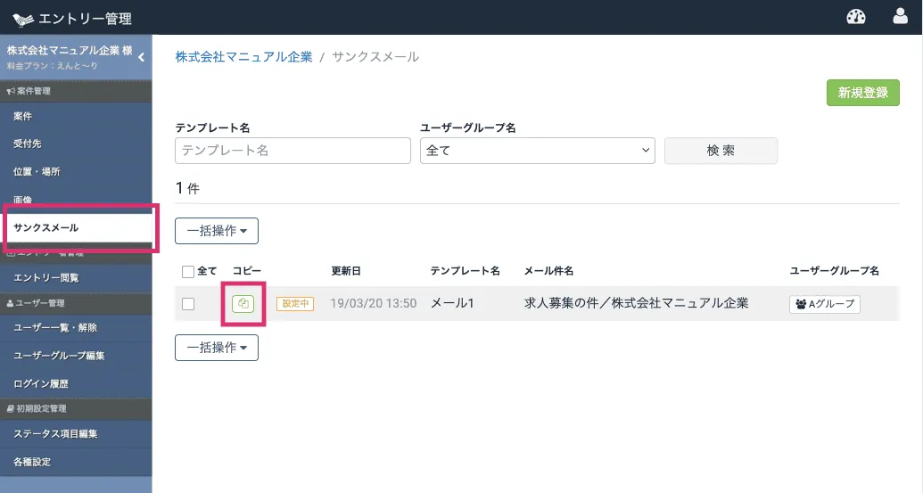Click the copy template icon for メール1
This screenshot has width=923, height=493.
coord(243,304)
